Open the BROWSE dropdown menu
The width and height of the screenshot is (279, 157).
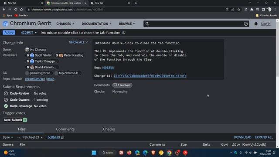127,24
